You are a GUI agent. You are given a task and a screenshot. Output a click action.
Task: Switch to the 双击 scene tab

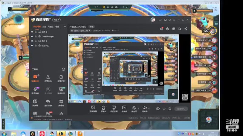tap(44, 27)
